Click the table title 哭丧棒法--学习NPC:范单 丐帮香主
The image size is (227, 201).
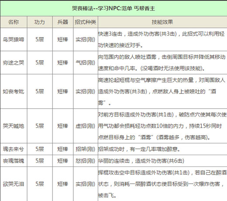[113, 8]
